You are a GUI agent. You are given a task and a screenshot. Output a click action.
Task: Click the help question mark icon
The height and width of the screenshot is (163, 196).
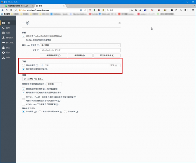pos(120,23)
